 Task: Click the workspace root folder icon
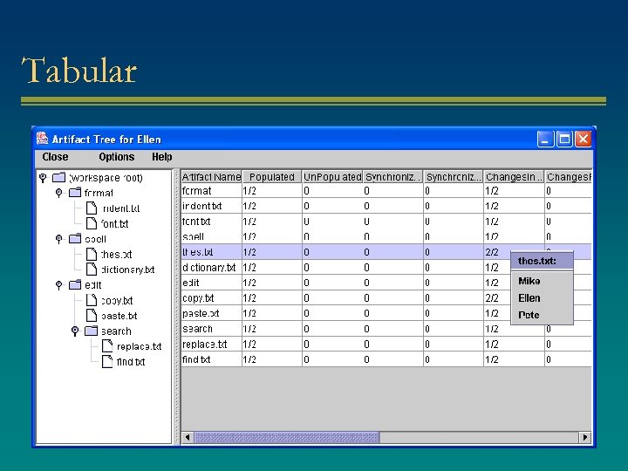(x=59, y=177)
